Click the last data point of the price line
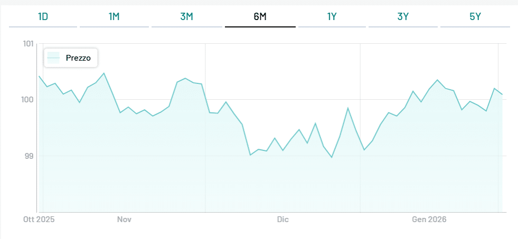Viewport: 518px width, 239px height. tap(502, 94)
